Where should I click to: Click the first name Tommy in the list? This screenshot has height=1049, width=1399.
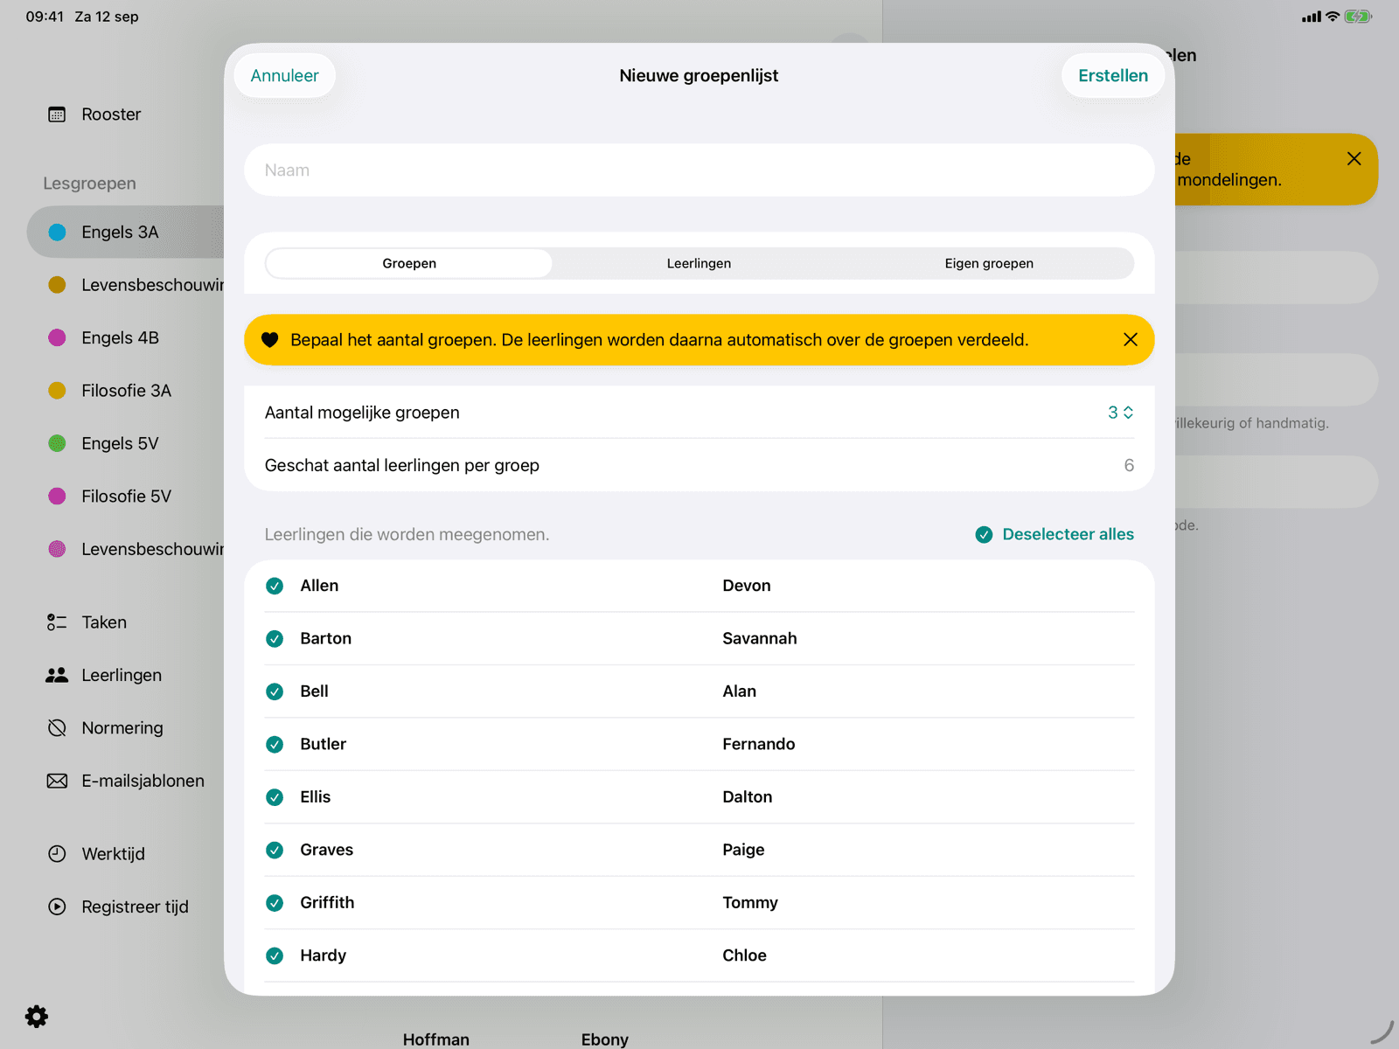[x=749, y=903]
